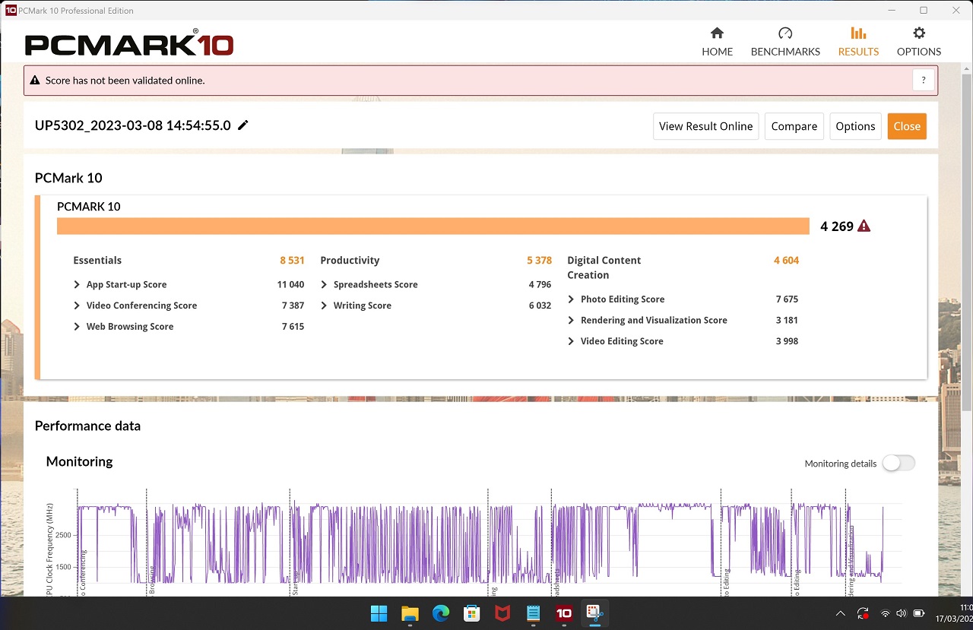
Task: Click the orange PCMark 10 score bar
Action: click(433, 226)
